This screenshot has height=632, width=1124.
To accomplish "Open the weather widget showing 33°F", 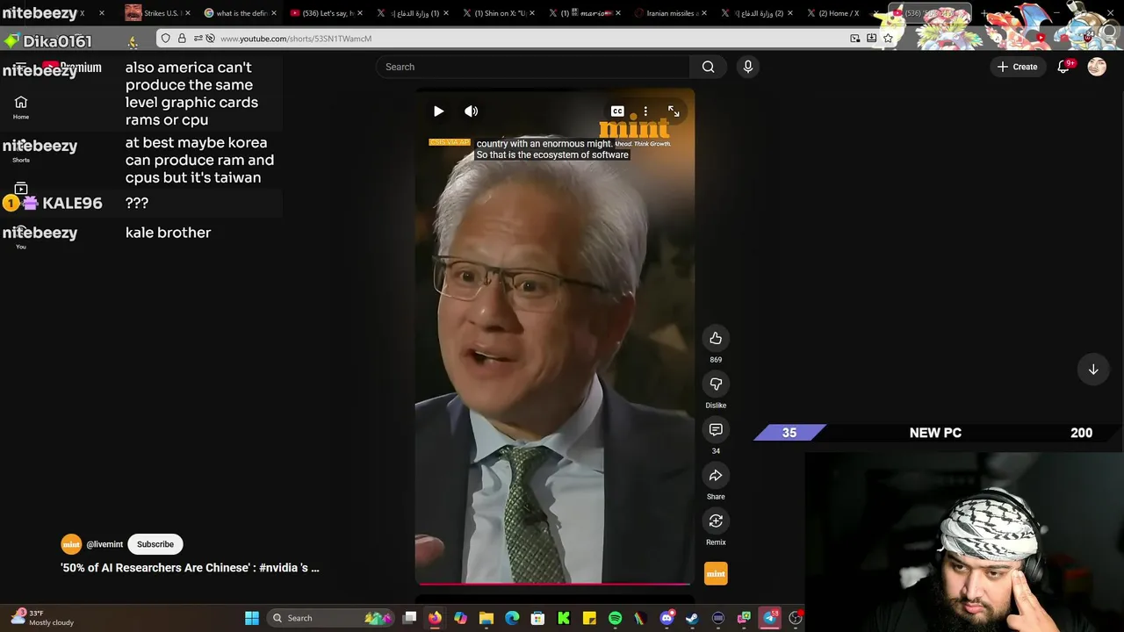I will coord(44,618).
